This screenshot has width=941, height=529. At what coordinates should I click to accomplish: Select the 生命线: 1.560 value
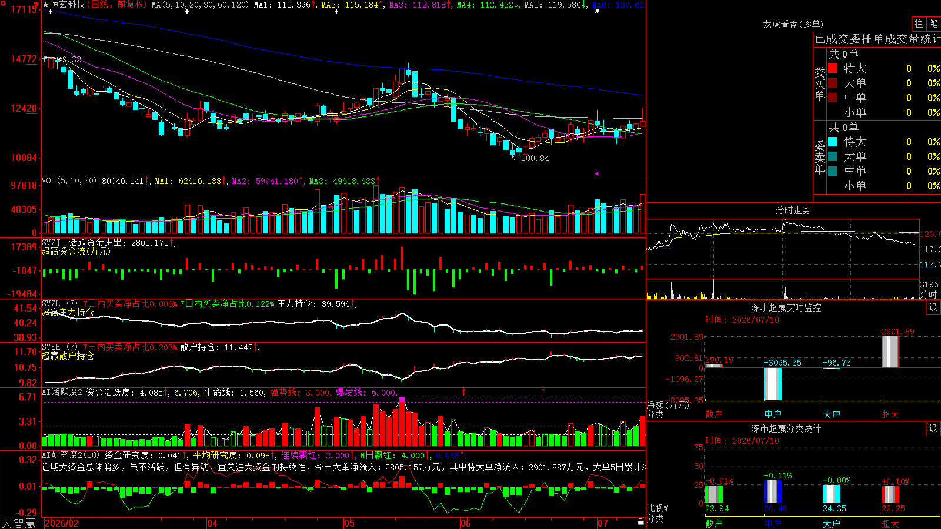click(x=234, y=392)
